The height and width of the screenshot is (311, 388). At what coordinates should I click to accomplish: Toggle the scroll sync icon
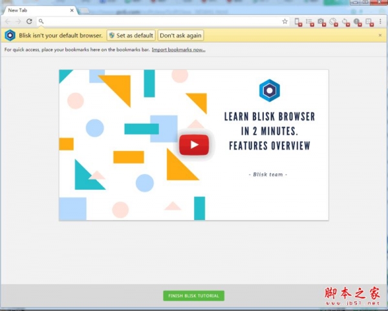310,22
